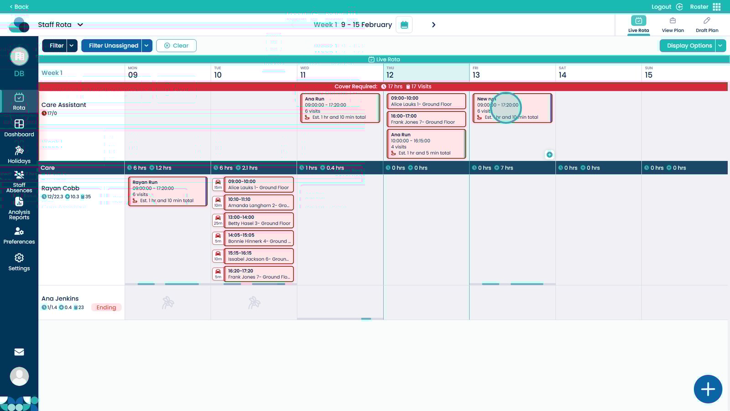Go to next week with right chevron
The height and width of the screenshot is (411, 730).
pyautogui.click(x=433, y=25)
